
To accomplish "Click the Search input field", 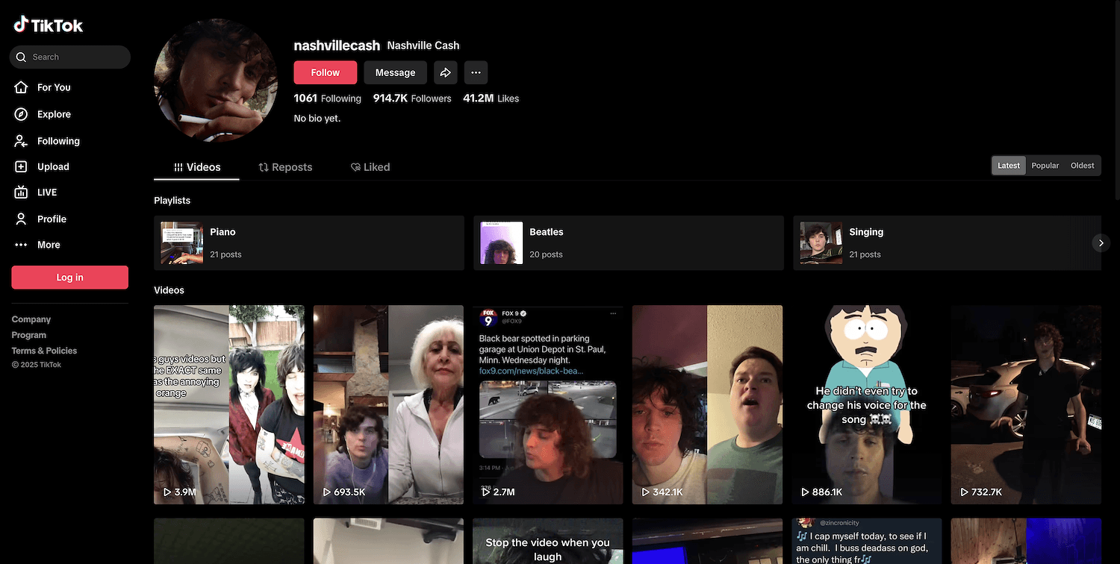I will point(75,57).
